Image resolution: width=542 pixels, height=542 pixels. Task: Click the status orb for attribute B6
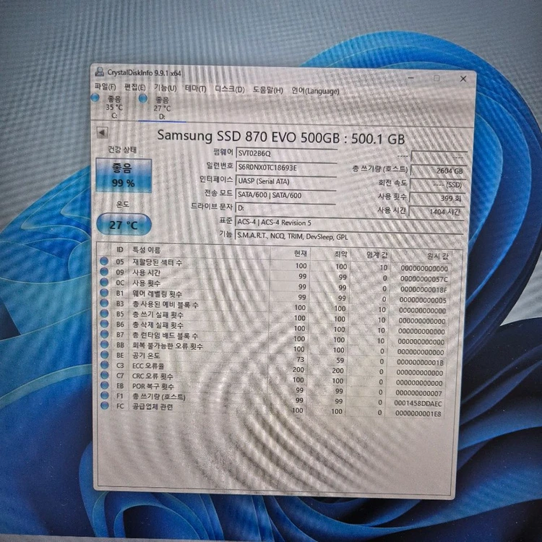pos(104,324)
